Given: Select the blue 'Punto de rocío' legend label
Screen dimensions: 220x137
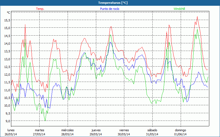Looking at the screenshot, I should point(109,9).
